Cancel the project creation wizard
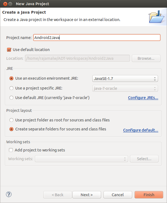This screenshot has width=167, height=203. click(x=118, y=195)
